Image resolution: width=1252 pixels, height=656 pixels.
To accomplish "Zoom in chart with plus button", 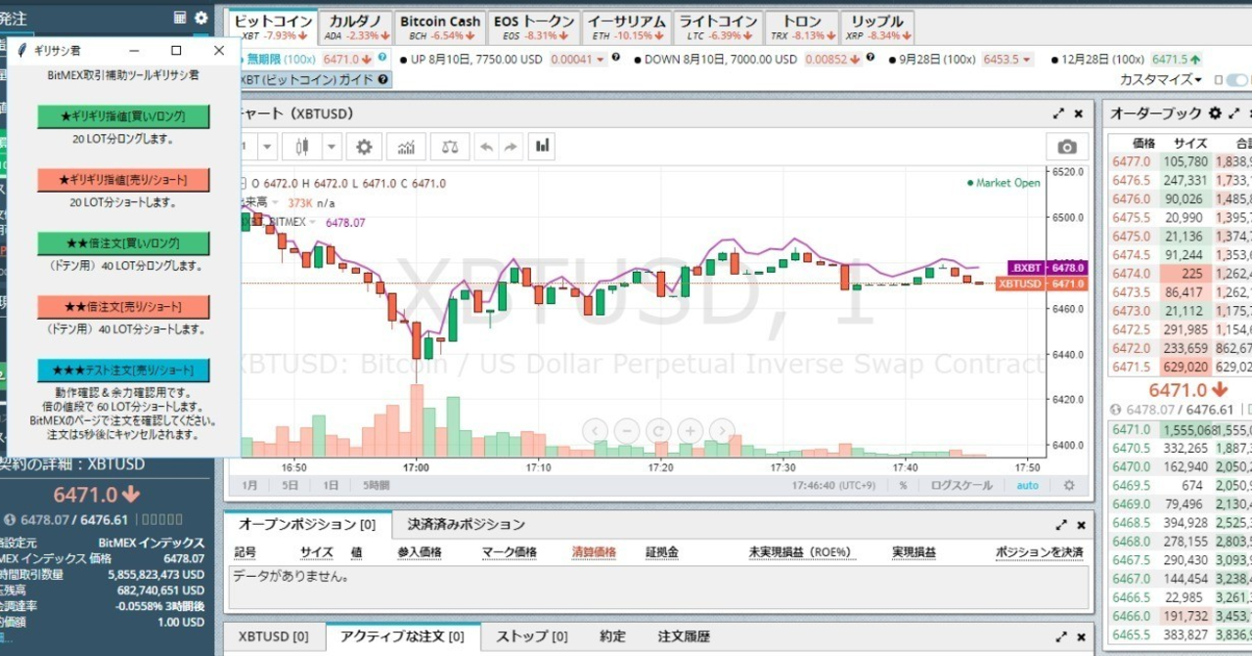I will coord(691,430).
